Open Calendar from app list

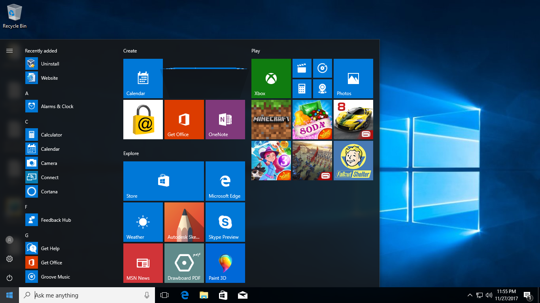click(70, 149)
